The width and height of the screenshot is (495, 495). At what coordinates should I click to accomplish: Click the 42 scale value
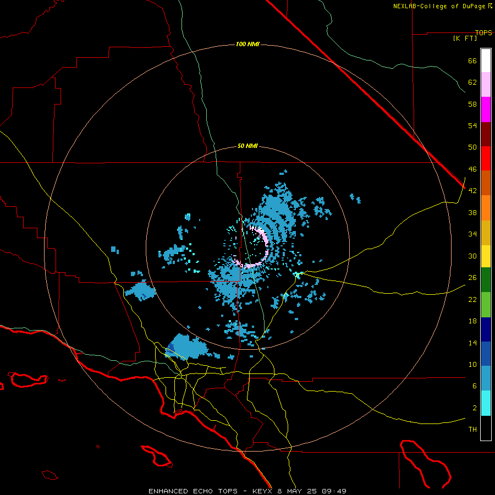tap(472, 191)
